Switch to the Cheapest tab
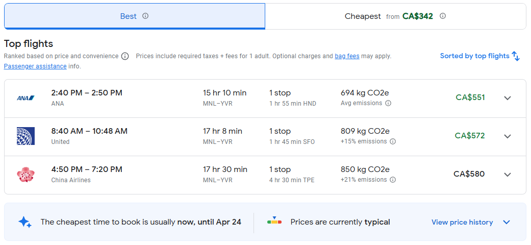The image size is (531, 245). point(363,16)
